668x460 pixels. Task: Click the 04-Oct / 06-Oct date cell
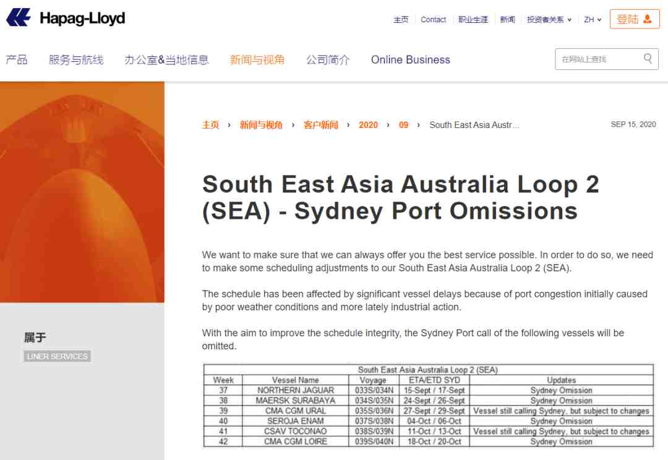point(434,421)
